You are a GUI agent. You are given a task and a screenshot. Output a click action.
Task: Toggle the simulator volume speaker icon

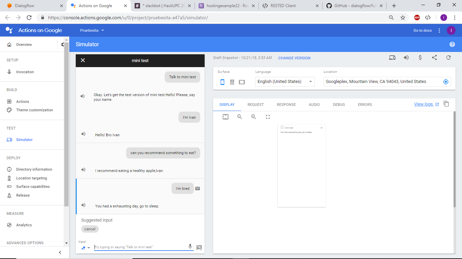406,58
